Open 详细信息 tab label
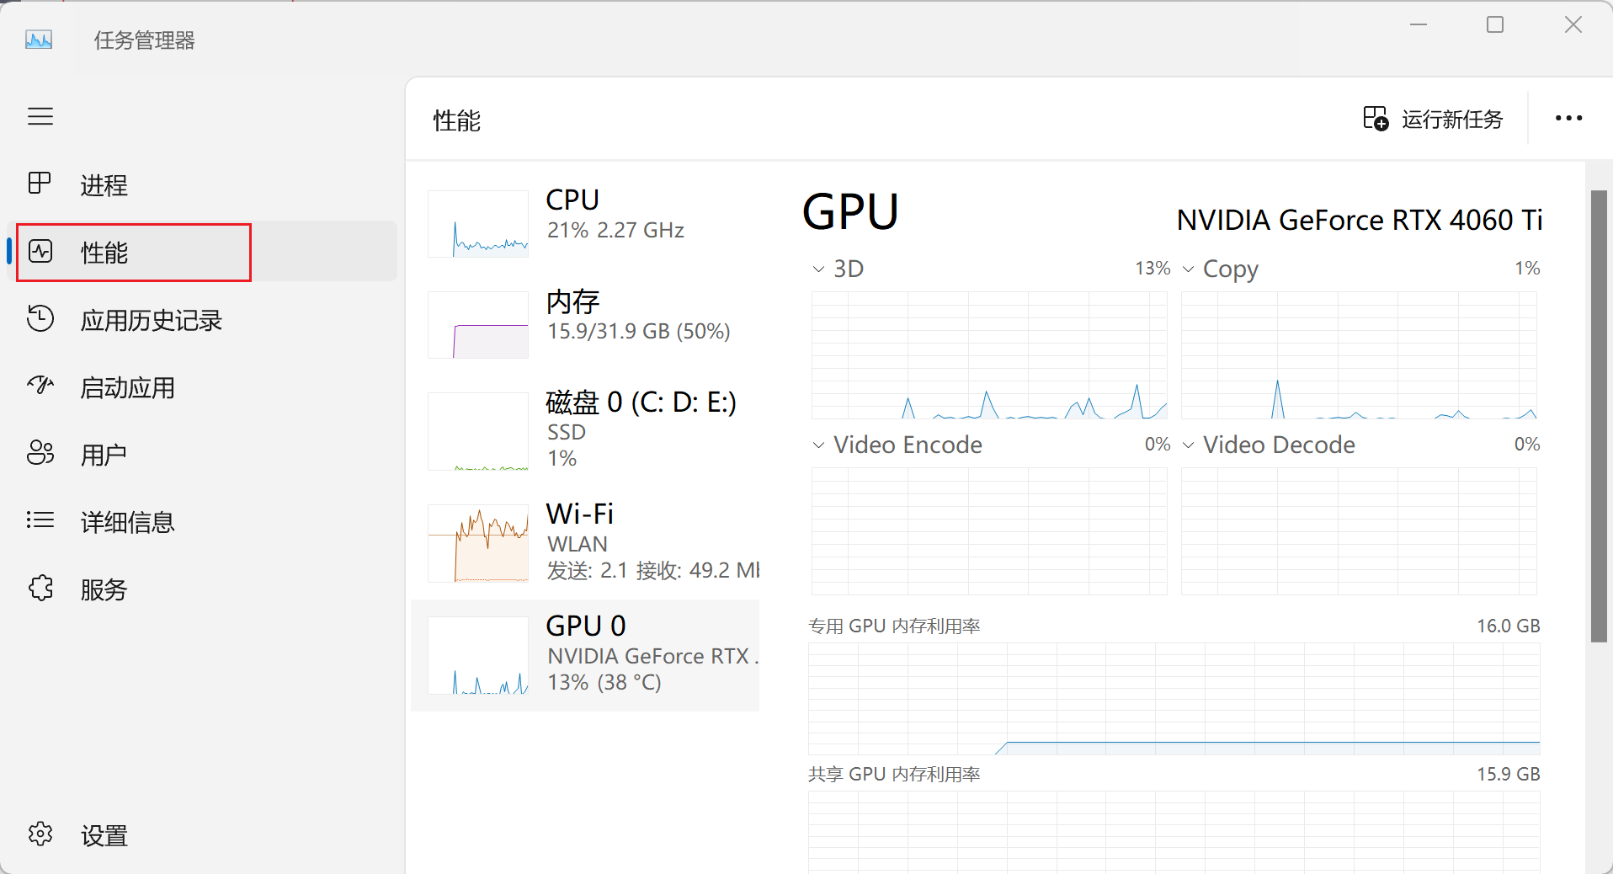The height and width of the screenshot is (874, 1613). [x=128, y=522]
